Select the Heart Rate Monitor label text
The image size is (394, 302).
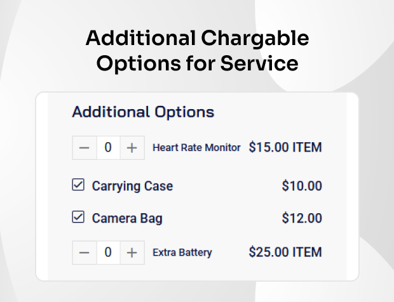point(196,148)
